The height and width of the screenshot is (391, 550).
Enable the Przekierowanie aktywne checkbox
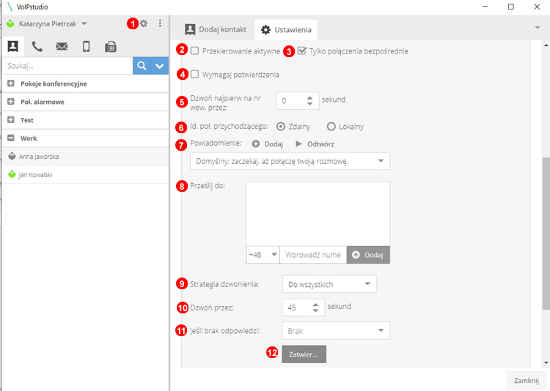point(195,51)
